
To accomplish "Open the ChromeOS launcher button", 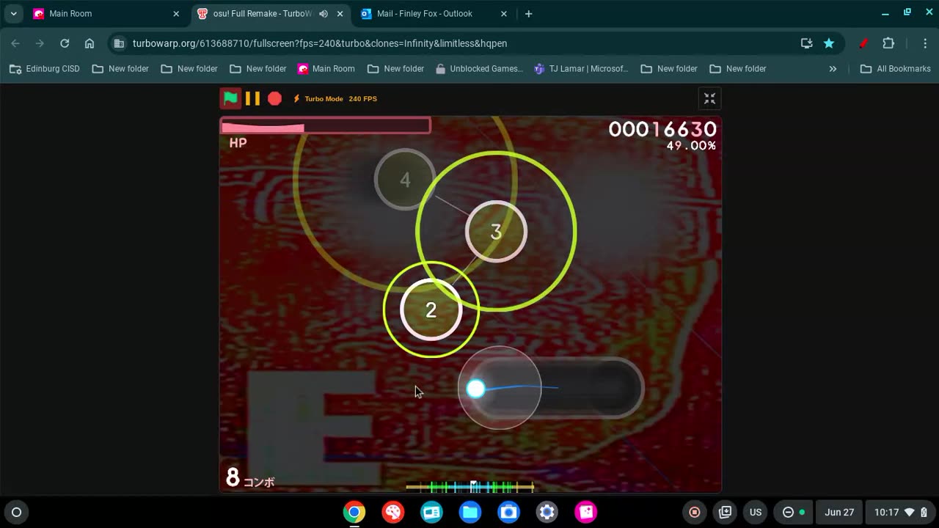I will [16, 512].
